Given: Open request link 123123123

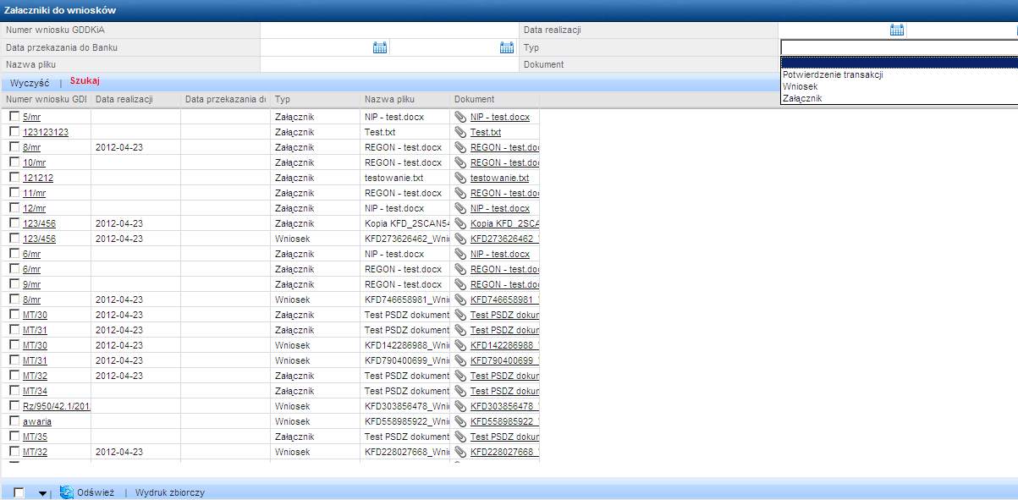Looking at the screenshot, I should [46, 132].
